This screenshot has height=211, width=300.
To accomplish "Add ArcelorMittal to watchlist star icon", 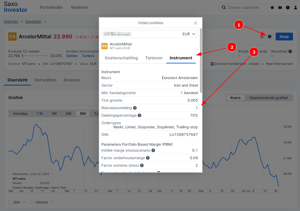I will (x=262, y=37).
